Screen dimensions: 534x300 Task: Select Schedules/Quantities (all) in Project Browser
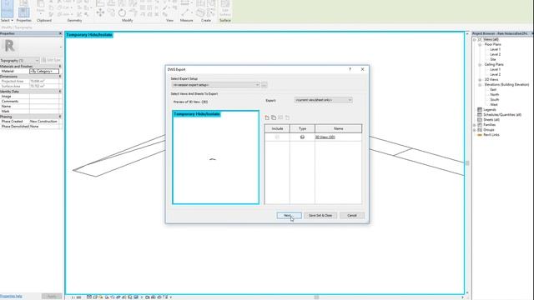pyautogui.click(x=502, y=115)
